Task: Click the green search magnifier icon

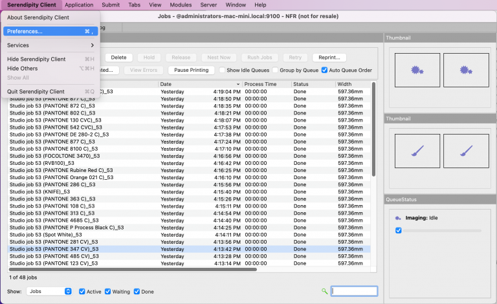Action: [324, 291]
